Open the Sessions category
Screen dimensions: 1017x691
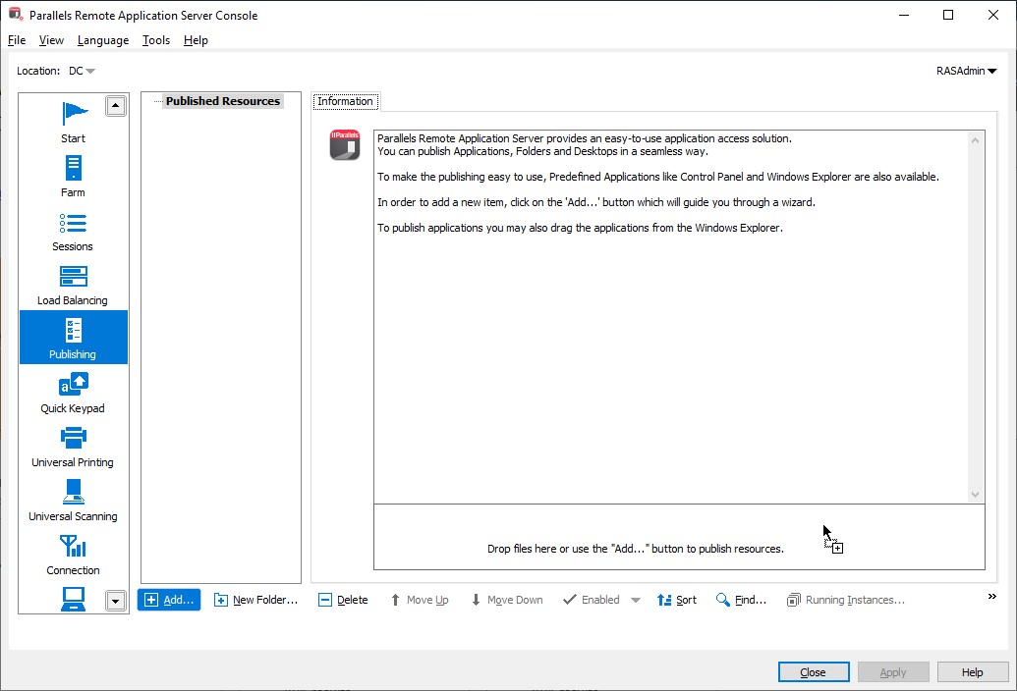(74, 231)
